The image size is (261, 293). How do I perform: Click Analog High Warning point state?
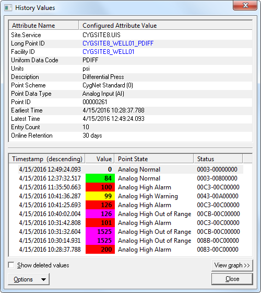[x=148, y=196]
